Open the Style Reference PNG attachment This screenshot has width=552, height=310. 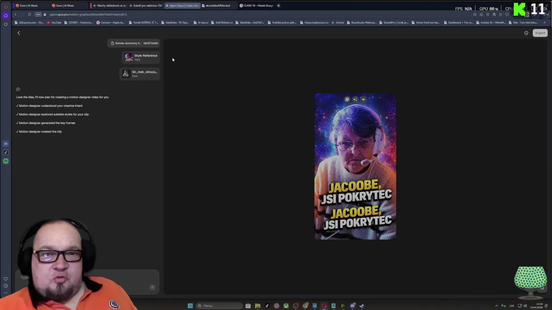141,57
